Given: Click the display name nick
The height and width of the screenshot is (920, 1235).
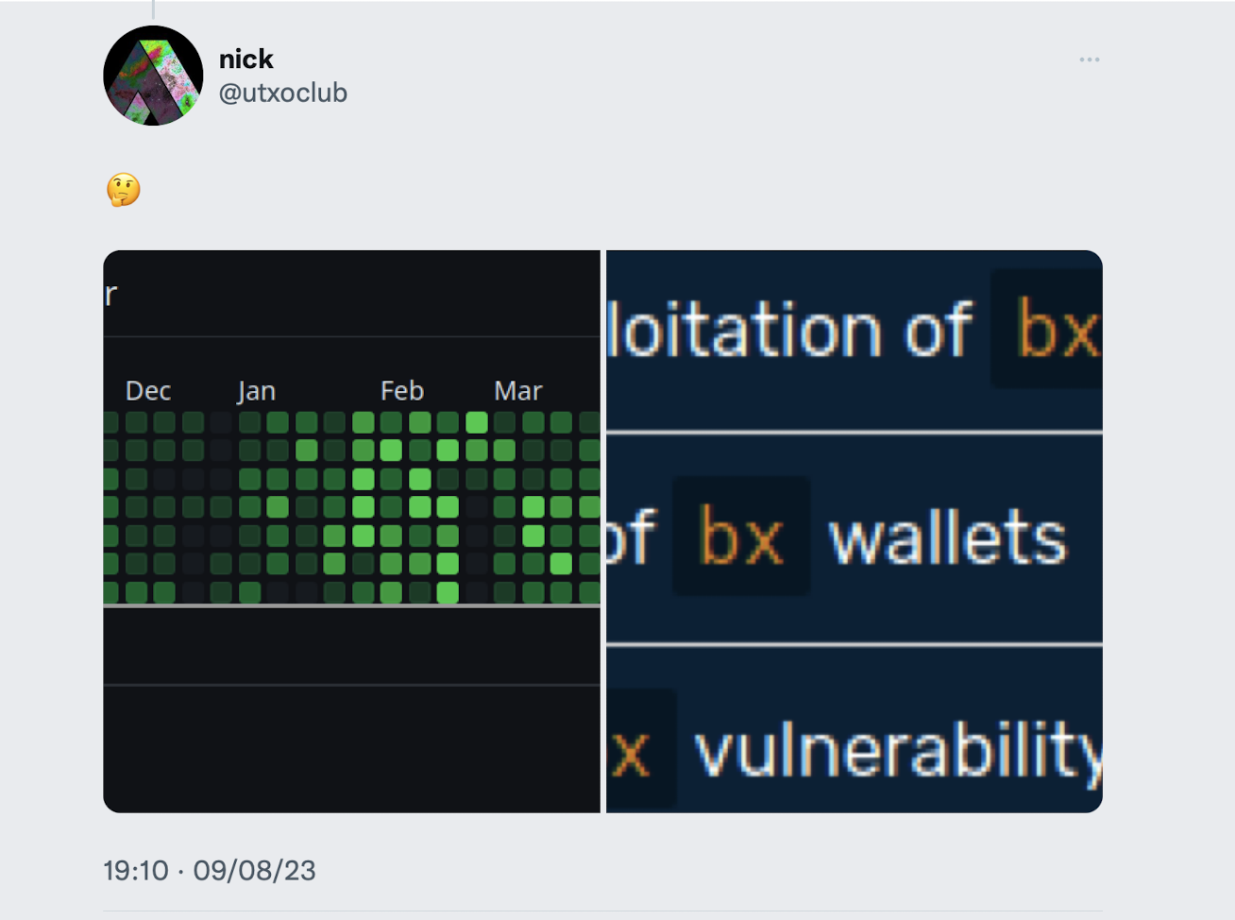Looking at the screenshot, I should tap(246, 59).
